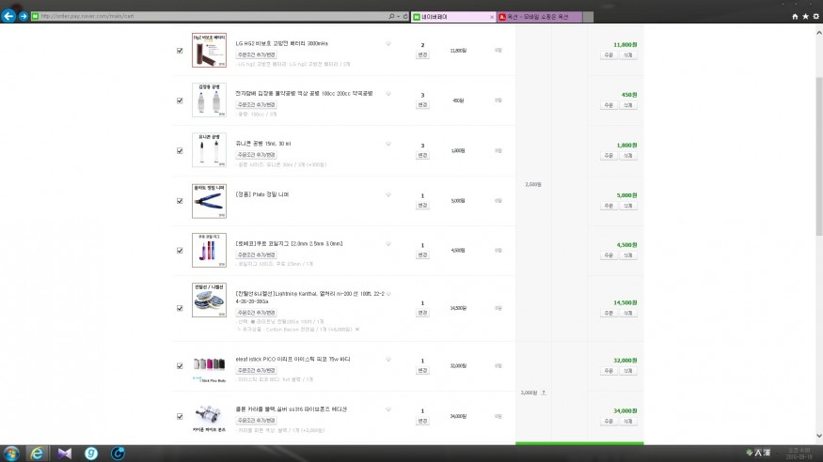Change order options for LG HG2 battery
Image resolution: width=823 pixels, height=462 pixels.
[x=256, y=54]
